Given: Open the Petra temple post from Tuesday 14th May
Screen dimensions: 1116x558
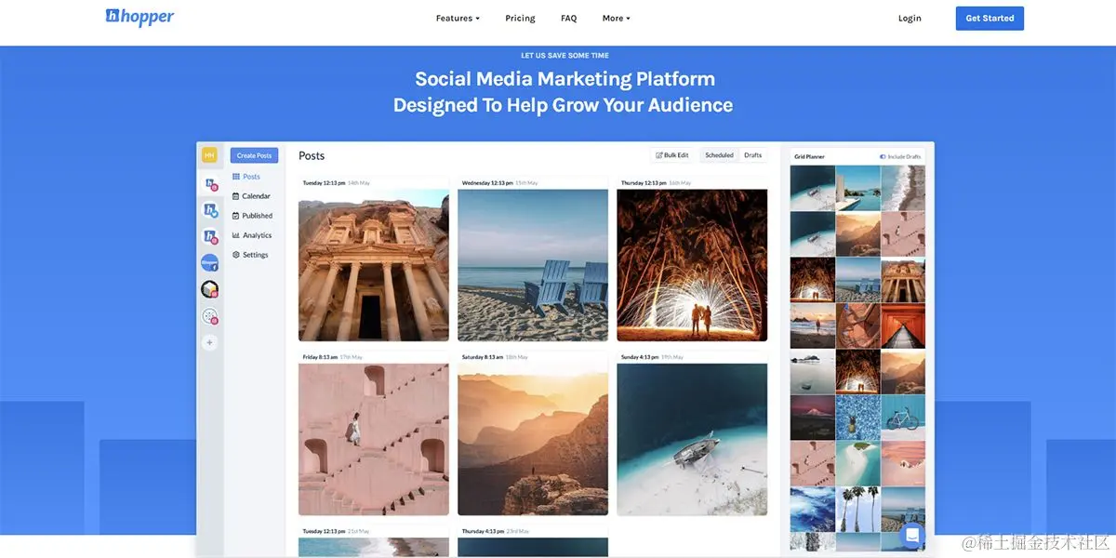Looking at the screenshot, I should [x=373, y=265].
